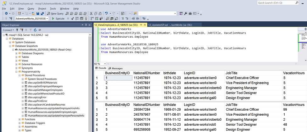Open the Query menu
This screenshot has width=307, height=132.
coord(31,8)
